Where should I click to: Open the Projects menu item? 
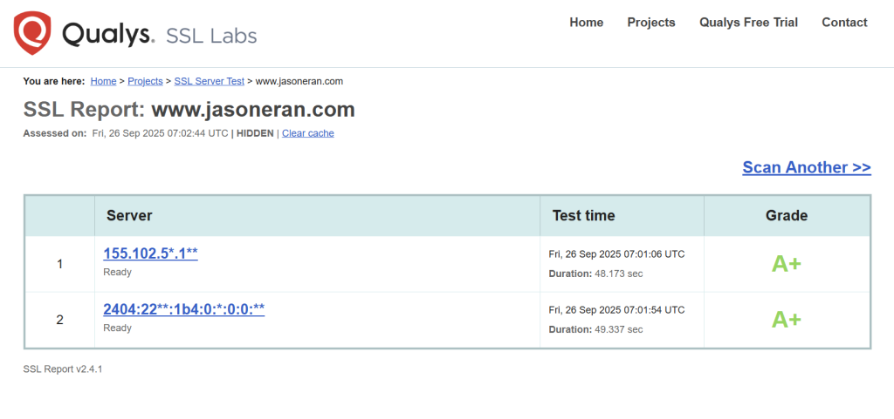651,23
